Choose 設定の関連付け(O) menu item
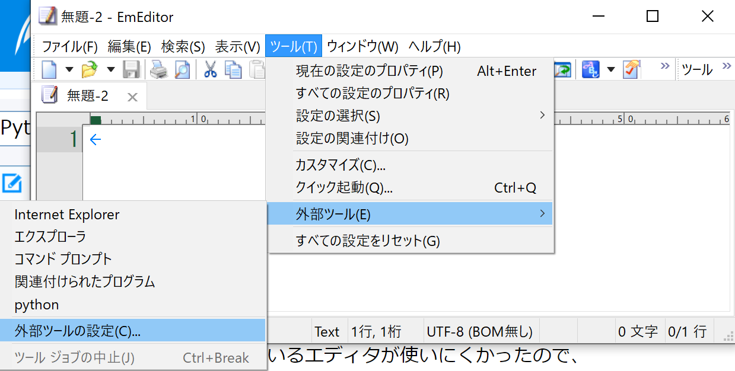The image size is (735, 371). (411, 139)
